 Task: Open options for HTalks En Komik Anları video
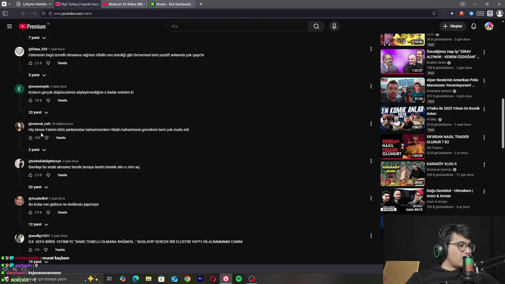click(484, 109)
